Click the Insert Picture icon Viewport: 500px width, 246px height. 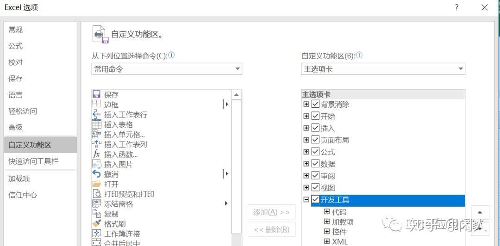(x=96, y=164)
